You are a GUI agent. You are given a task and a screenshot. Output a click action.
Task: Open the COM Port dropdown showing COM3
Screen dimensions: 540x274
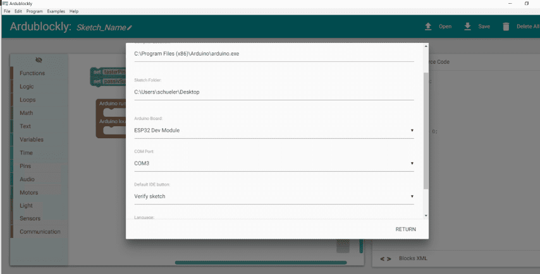pyautogui.click(x=412, y=164)
